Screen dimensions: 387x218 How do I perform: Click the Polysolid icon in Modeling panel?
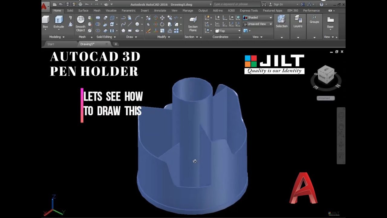pos(70,18)
